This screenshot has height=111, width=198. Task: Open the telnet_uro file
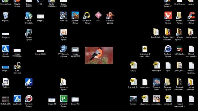click(x=145, y=82)
